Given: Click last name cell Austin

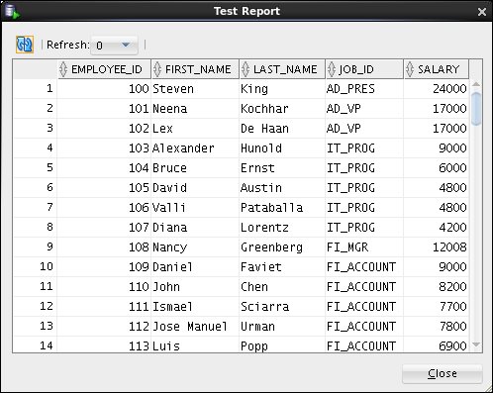Looking at the screenshot, I should point(282,188).
